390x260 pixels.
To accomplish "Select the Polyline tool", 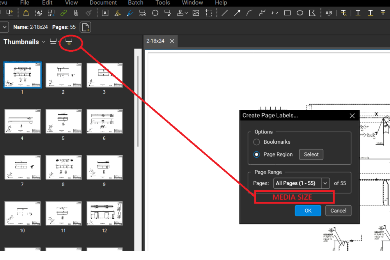I will pyautogui.click(x=262, y=13).
